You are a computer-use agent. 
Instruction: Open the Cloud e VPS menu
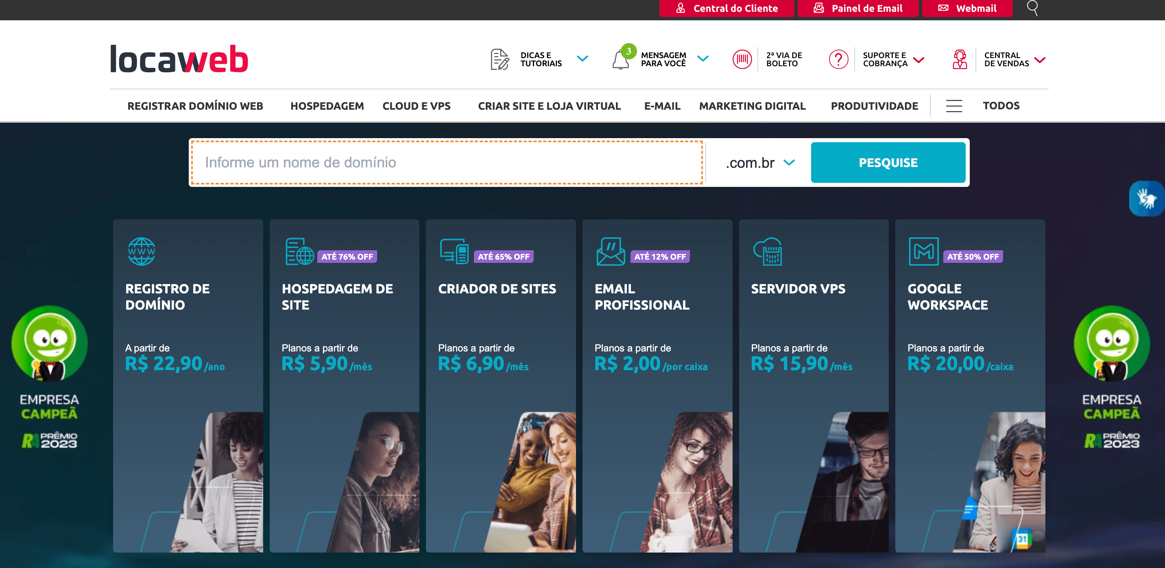[x=417, y=106]
